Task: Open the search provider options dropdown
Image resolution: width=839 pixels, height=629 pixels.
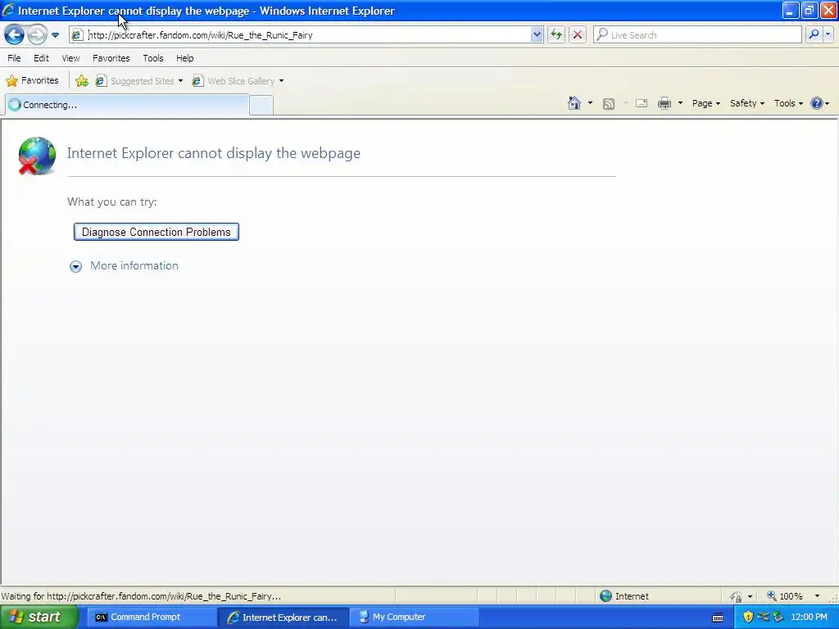Action: 828,34
